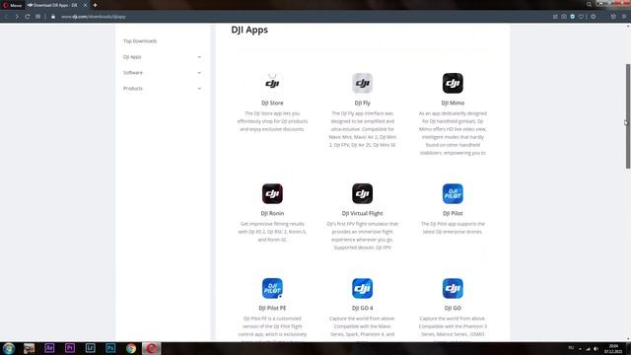
Task: Open the DJI GO 4 app icon
Action: tap(363, 288)
